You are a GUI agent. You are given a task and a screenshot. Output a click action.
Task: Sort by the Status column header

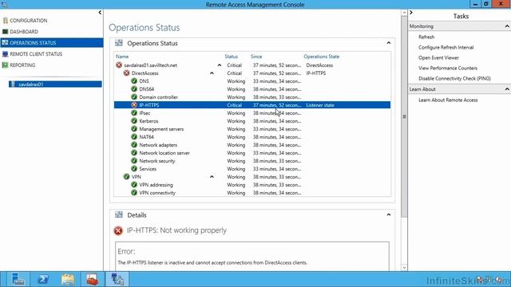coord(232,57)
